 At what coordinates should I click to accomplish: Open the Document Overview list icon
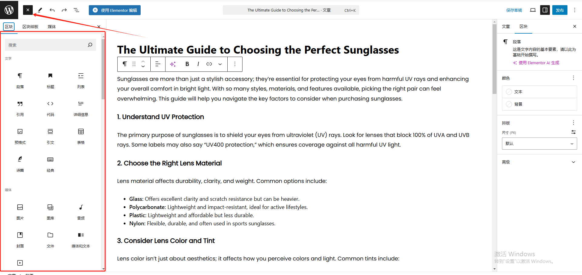(x=76, y=10)
